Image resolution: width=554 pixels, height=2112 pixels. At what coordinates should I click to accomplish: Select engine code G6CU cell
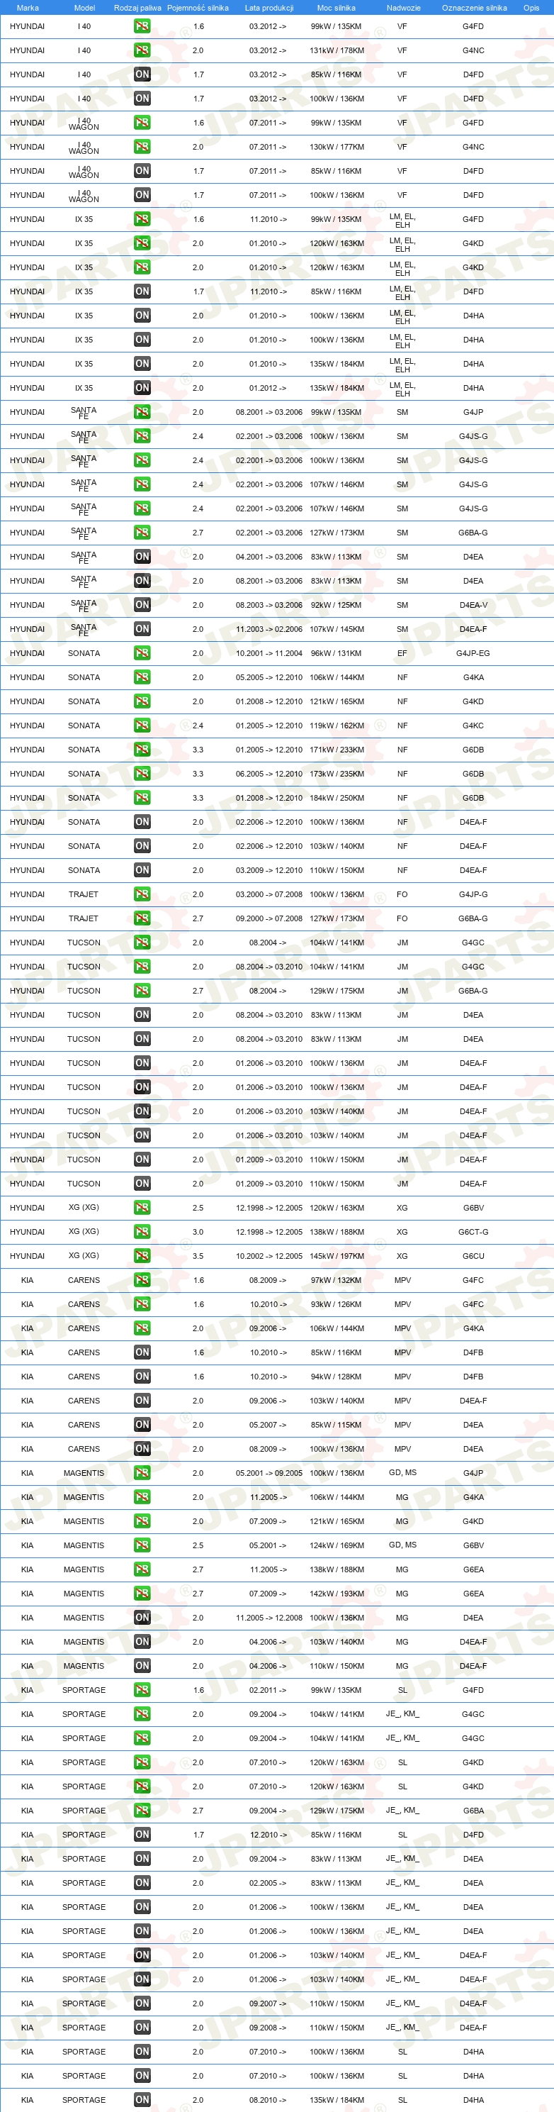tap(473, 1256)
